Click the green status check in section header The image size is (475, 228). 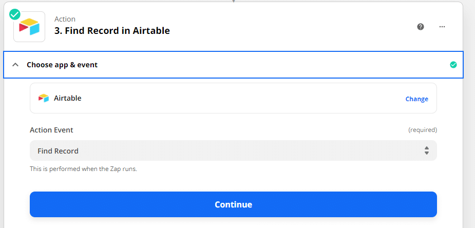pos(453,65)
